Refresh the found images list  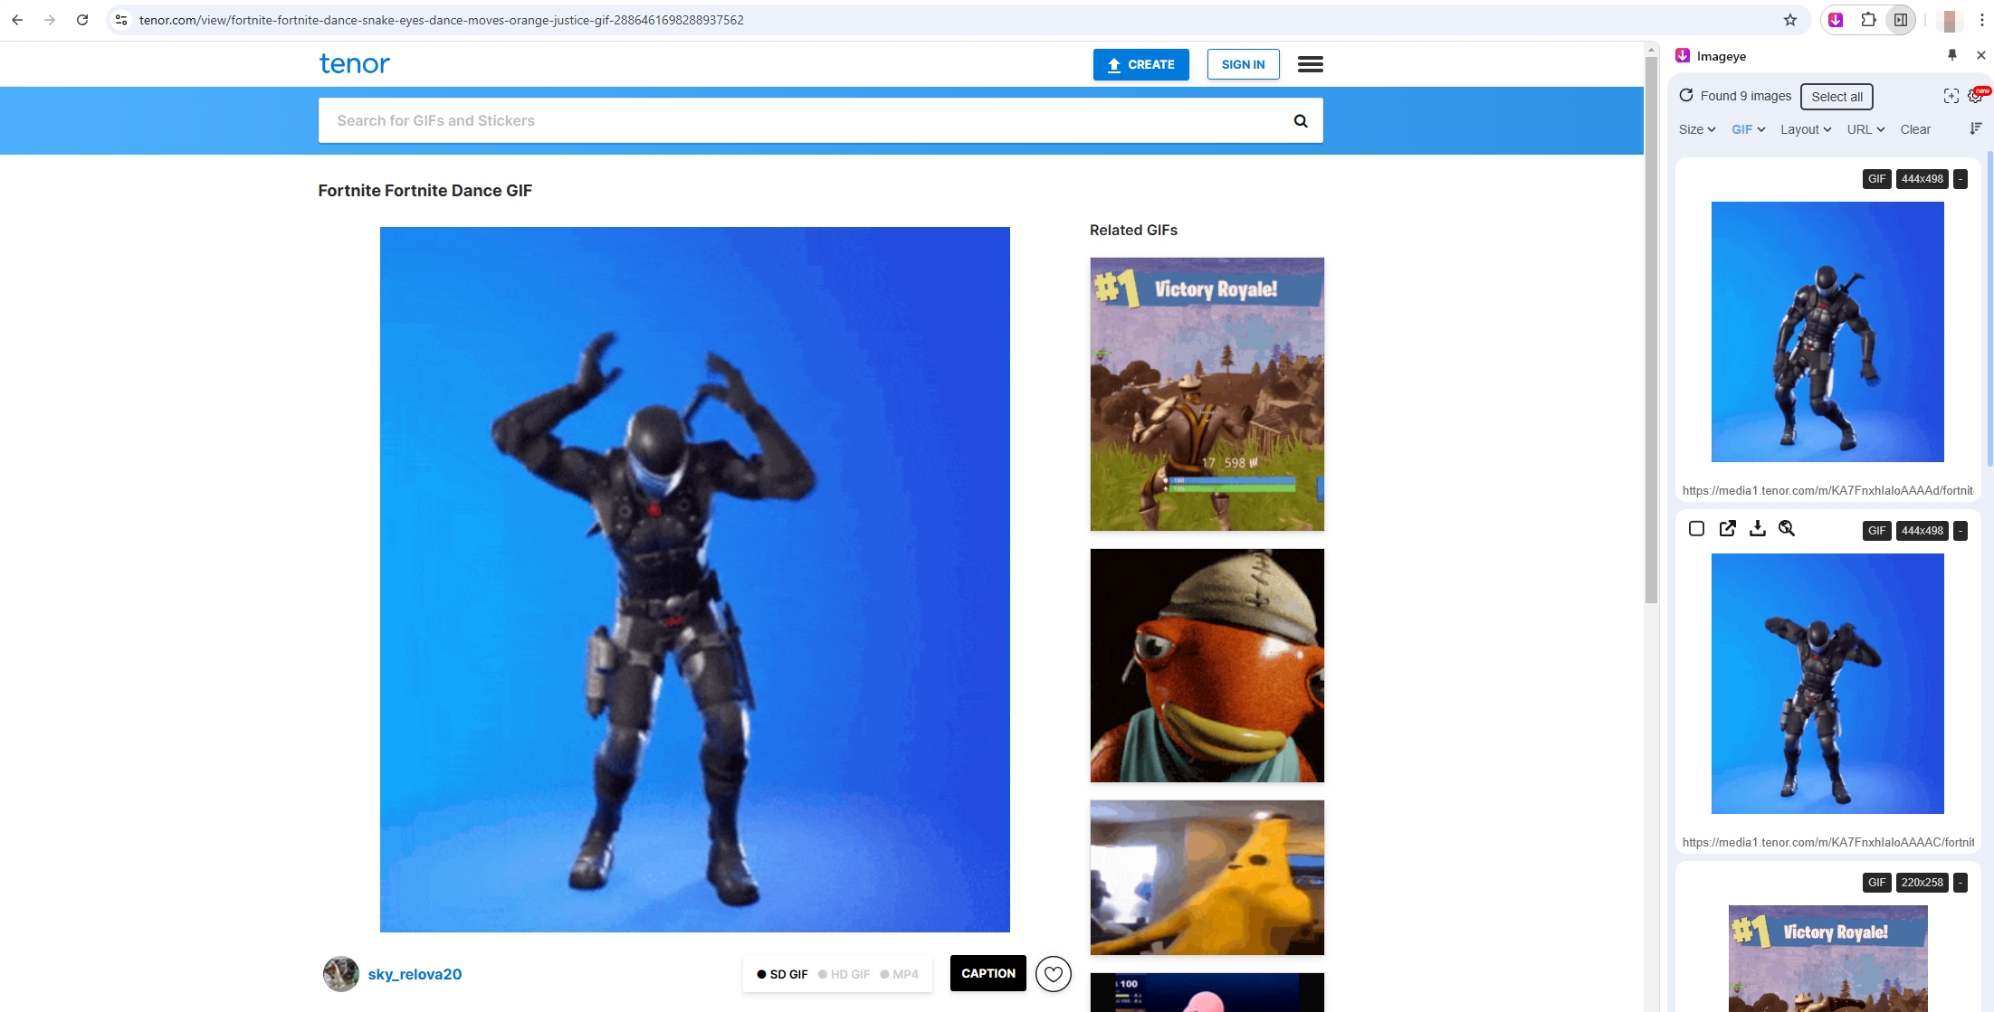pos(1686,96)
